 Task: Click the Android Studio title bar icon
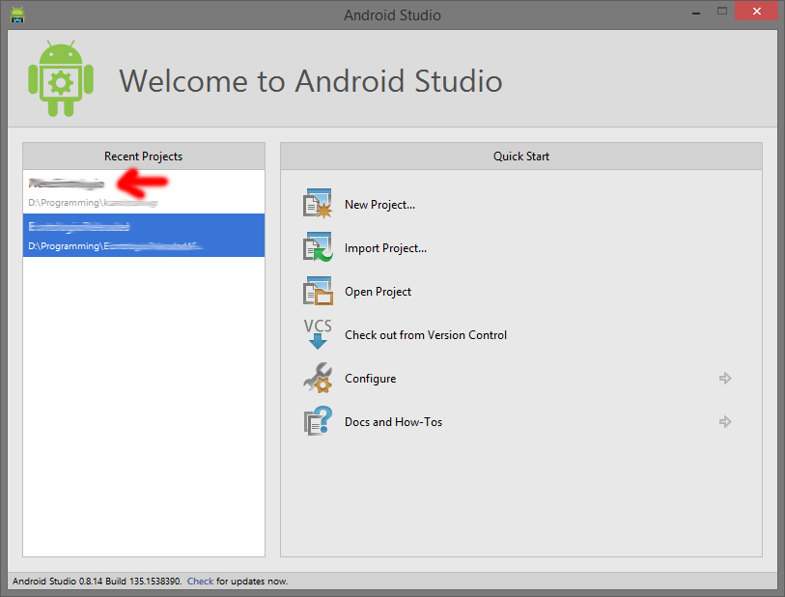(x=17, y=14)
